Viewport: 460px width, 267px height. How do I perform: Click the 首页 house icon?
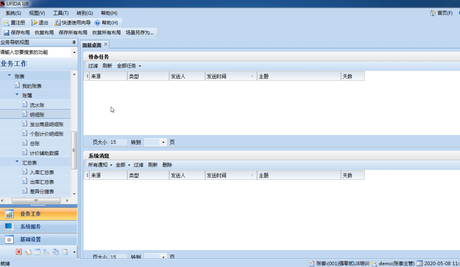coord(433,13)
